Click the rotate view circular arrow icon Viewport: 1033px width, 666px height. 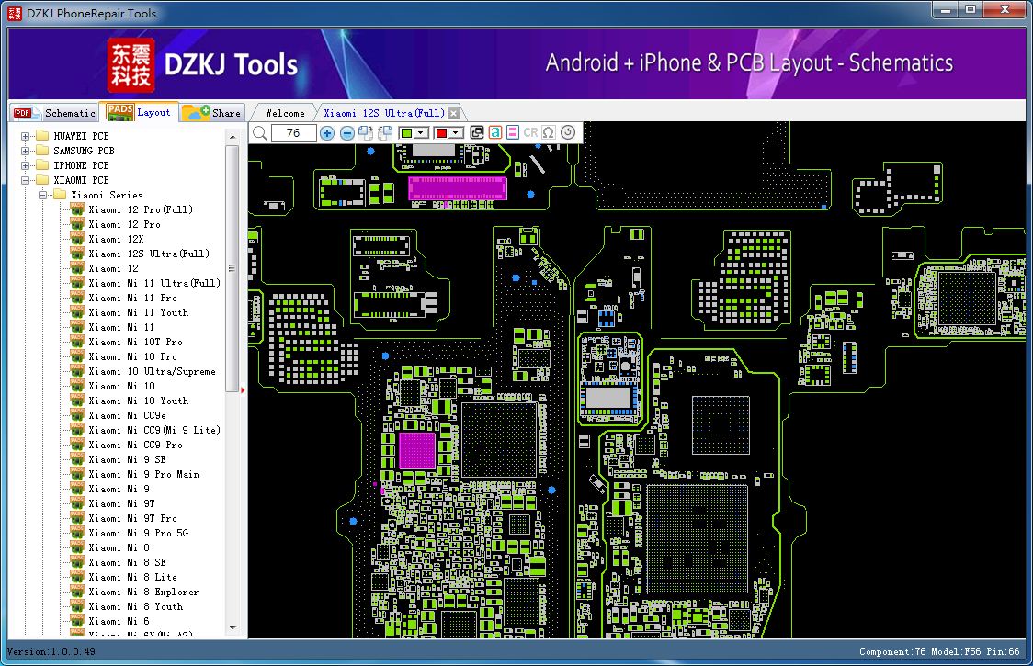point(568,133)
